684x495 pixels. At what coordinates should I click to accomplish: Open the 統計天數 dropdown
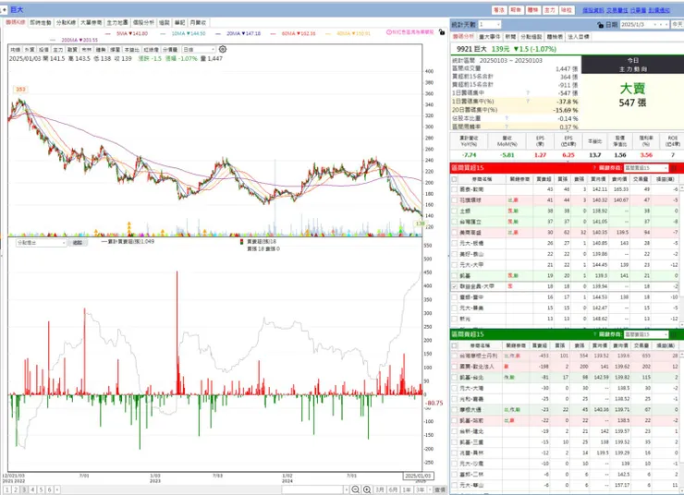[x=490, y=24]
